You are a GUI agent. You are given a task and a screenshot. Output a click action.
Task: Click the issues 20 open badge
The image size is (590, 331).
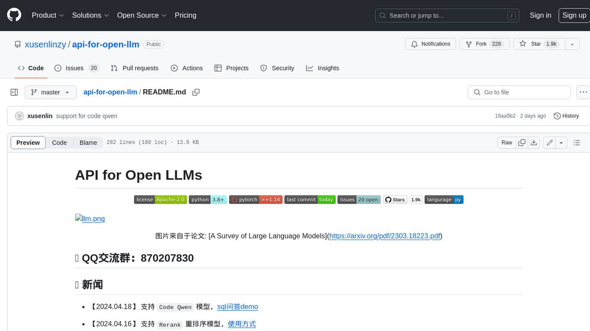coord(359,200)
